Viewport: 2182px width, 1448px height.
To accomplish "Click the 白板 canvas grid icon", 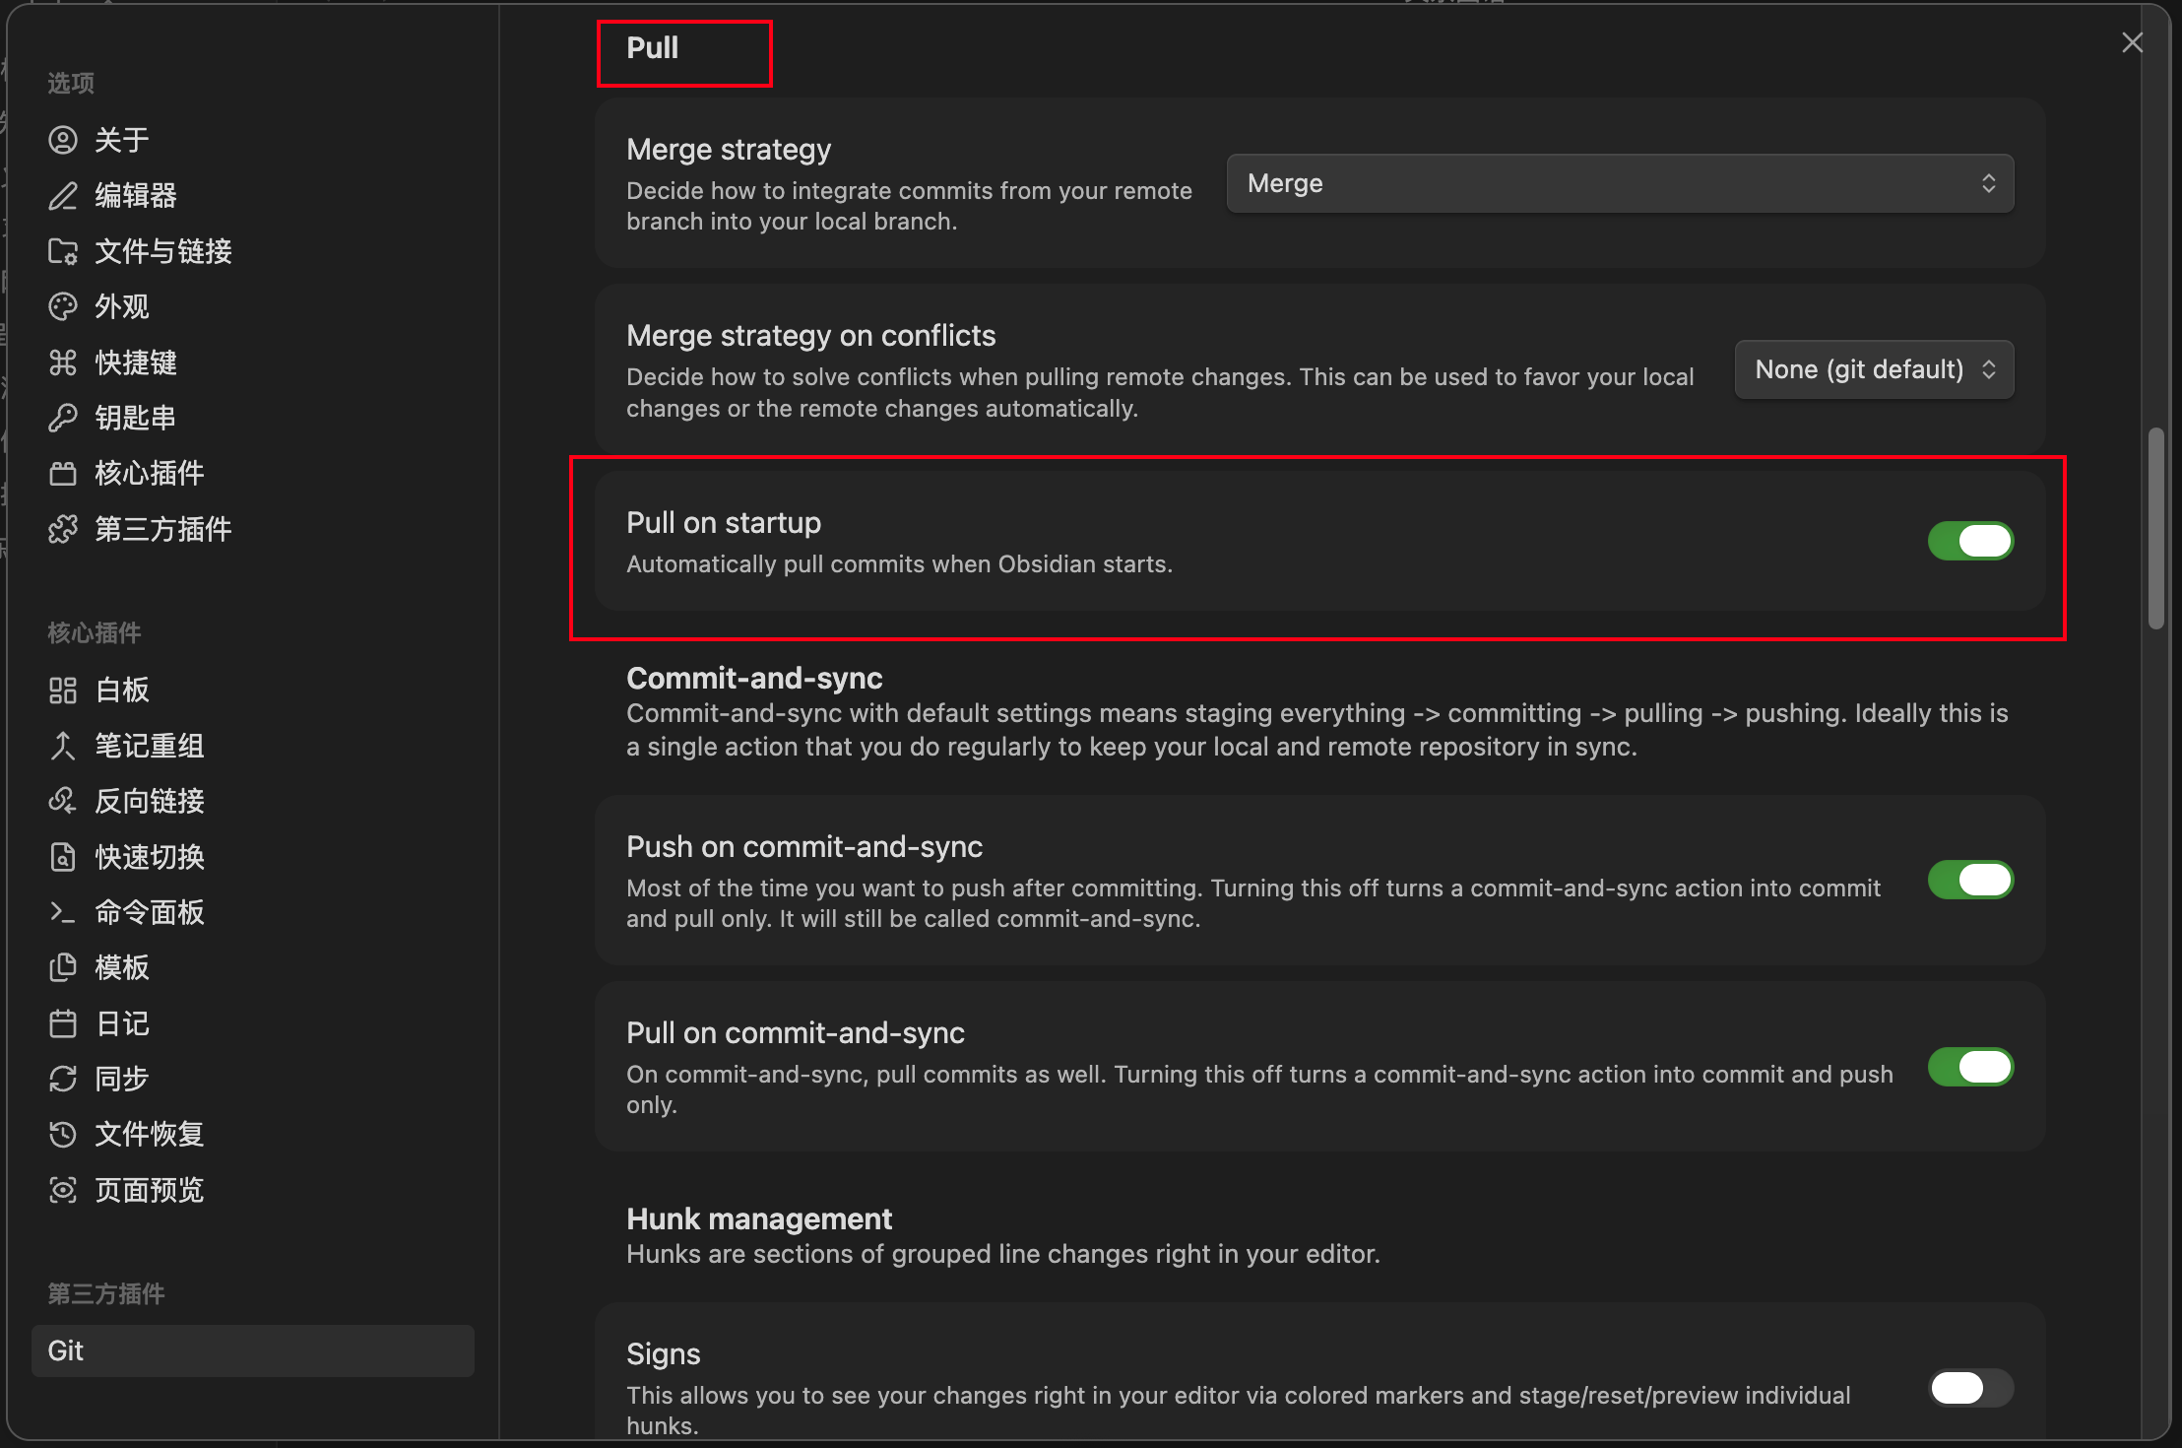I will click(63, 690).
